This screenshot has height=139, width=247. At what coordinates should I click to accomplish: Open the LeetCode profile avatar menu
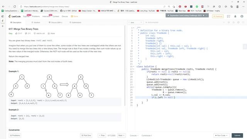pos(242,16)
